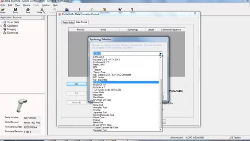
Task: Choose Planet Code from the list
Action: coord(126,117)
